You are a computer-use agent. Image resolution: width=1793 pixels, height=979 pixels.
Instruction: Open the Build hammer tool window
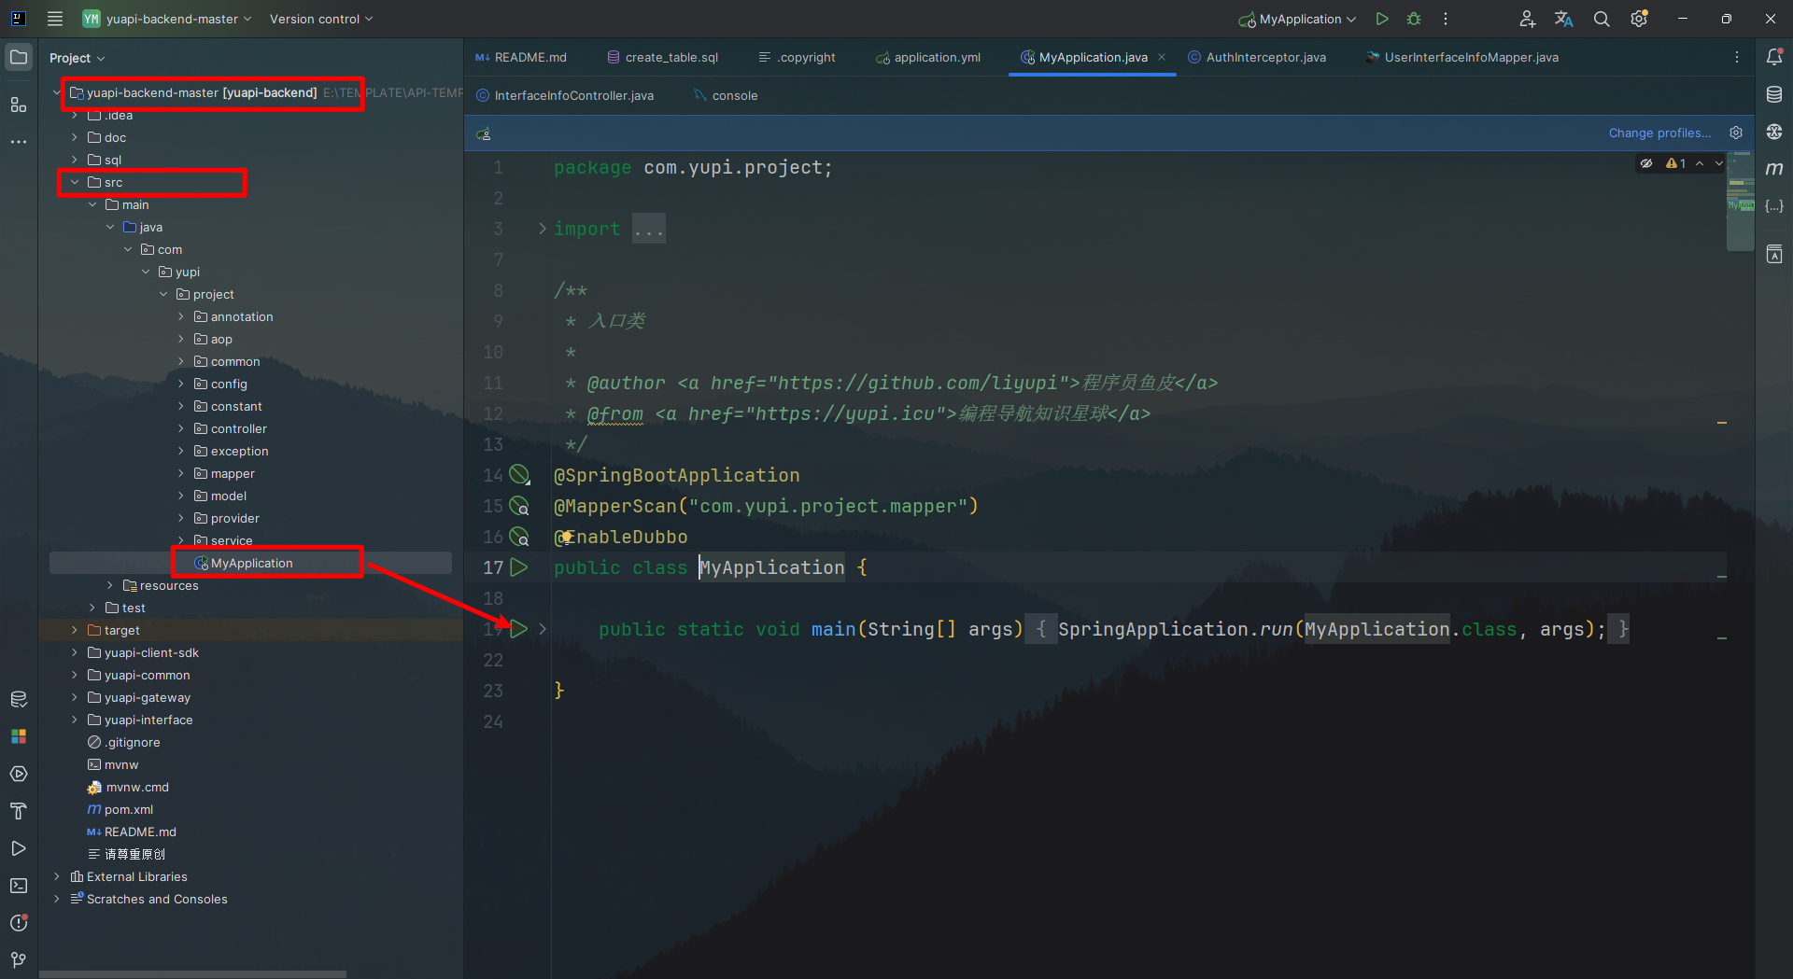pos(19,811)
